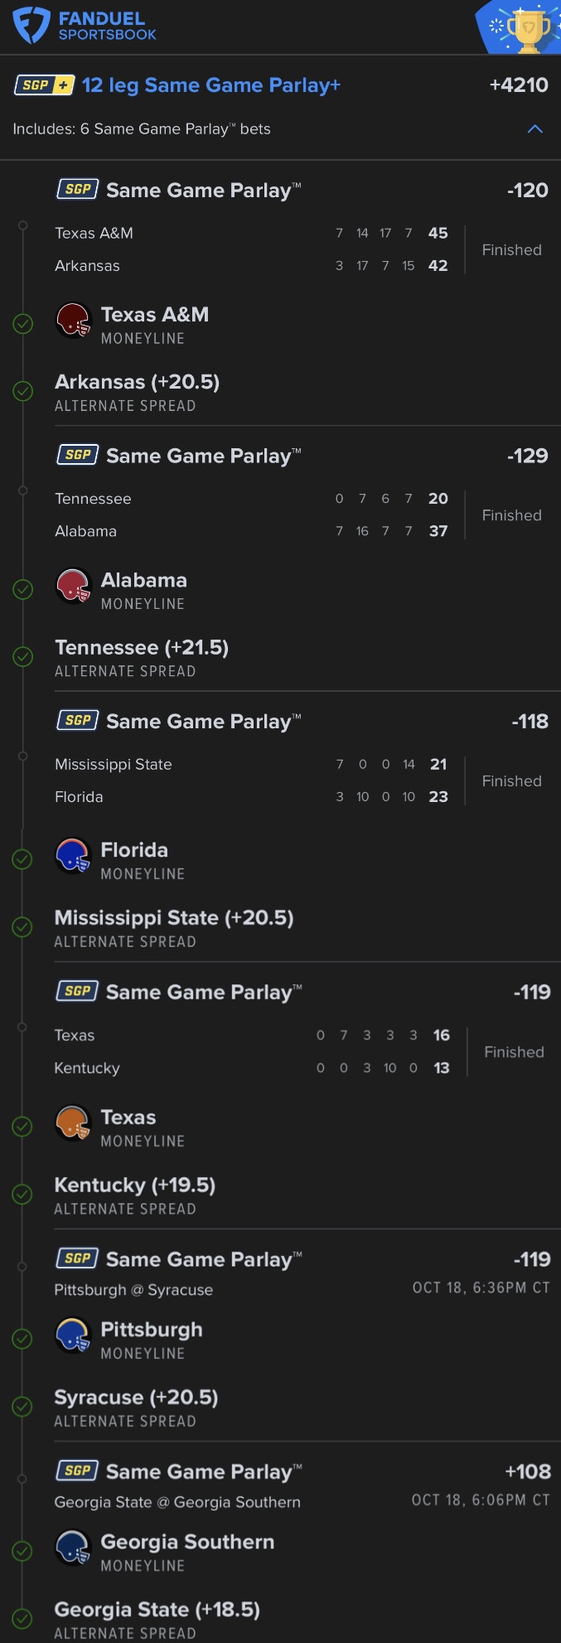The height and width of the screenshot is (1643, 561).
Task: Click the FanDuel Sportsbook shield logo
Action: (32, 25)
